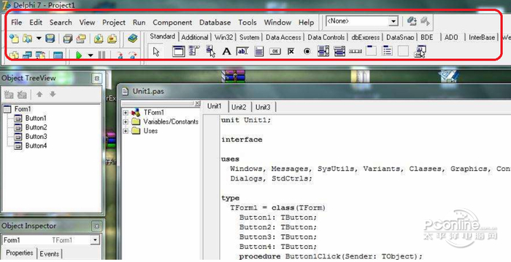Image resolution: width=511 pixels, height=262 pixels.
Task: Open Object Inspector Form1 component dropdown
Action: click(x=95, y=240)
